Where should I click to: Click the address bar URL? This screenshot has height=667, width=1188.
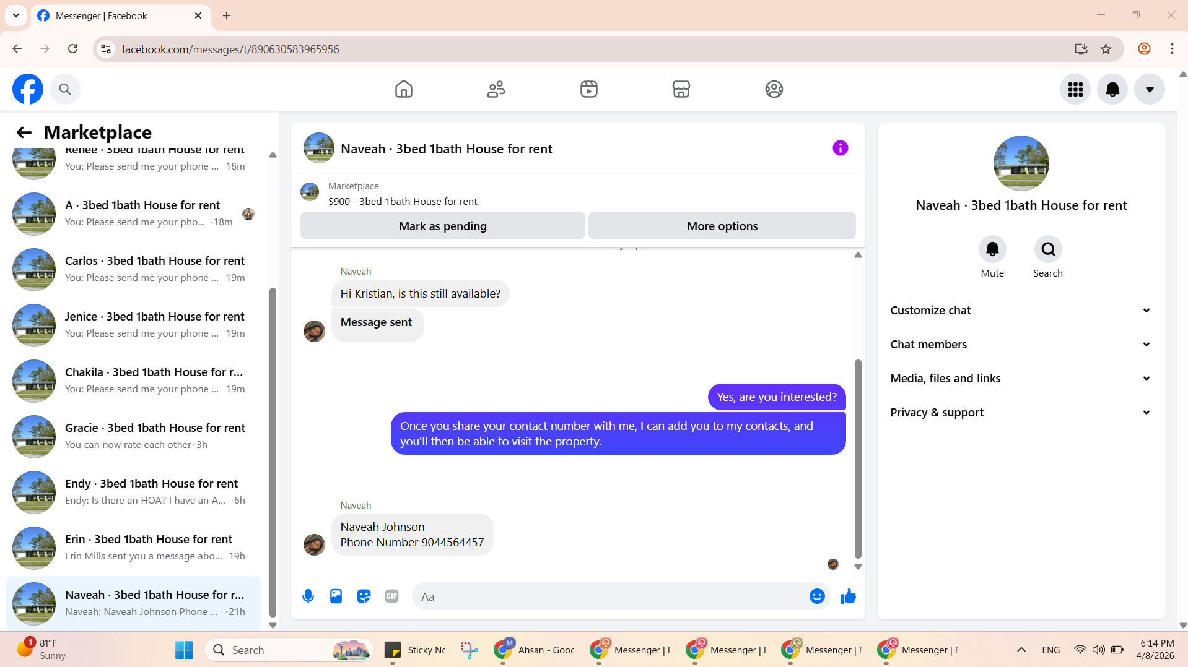coord(230,49)
